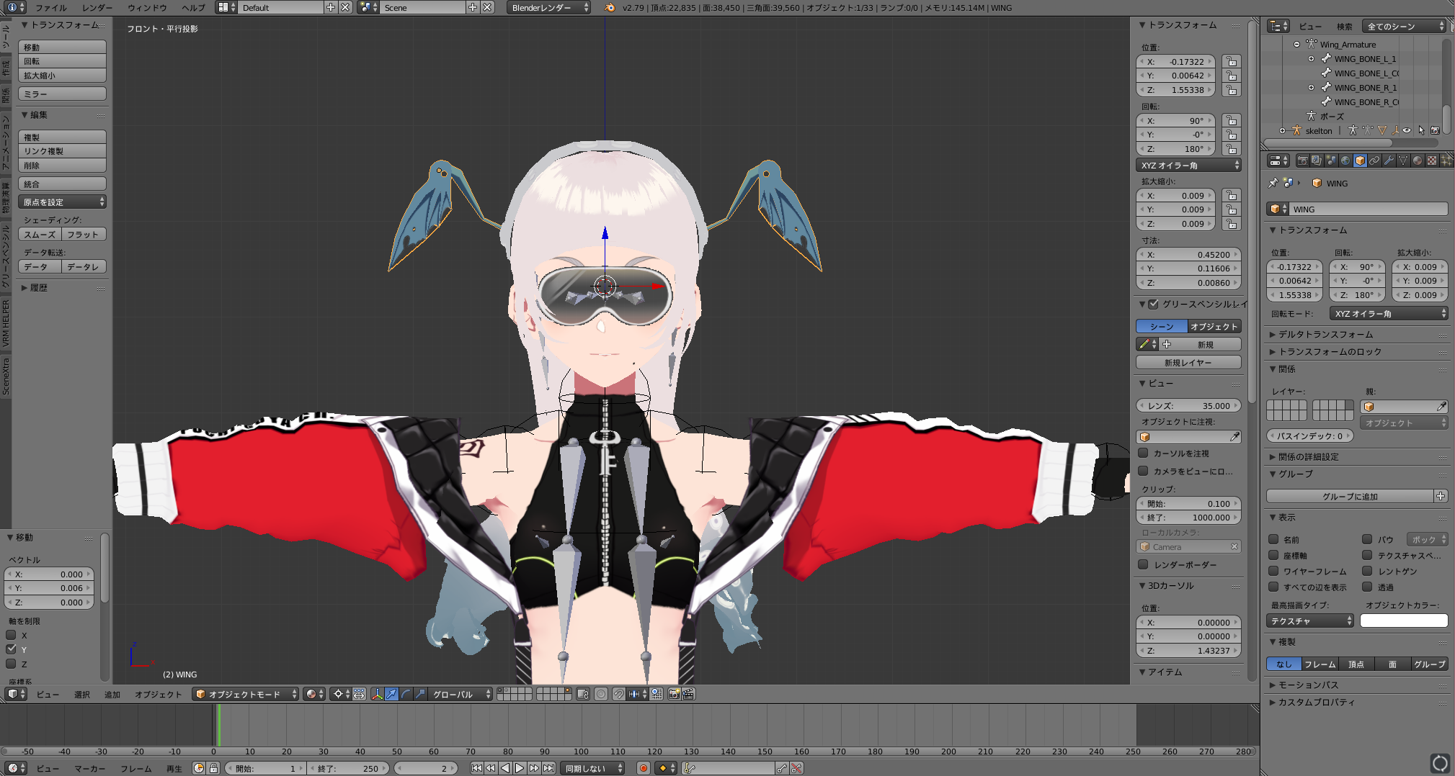The image size is (1455, 776).
Task: Expand the WING_BONE_L_1 bone entry
Action: point(1311,59)
